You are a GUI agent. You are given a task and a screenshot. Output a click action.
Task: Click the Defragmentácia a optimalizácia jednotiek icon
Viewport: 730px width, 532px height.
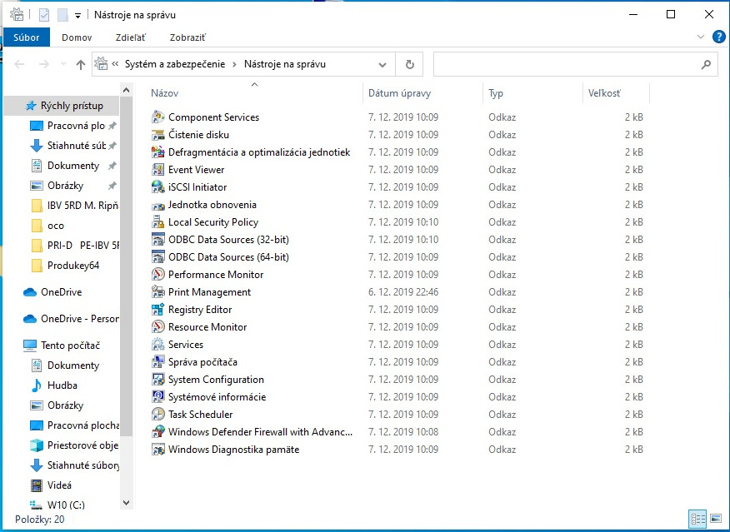[x=157, y=152]
